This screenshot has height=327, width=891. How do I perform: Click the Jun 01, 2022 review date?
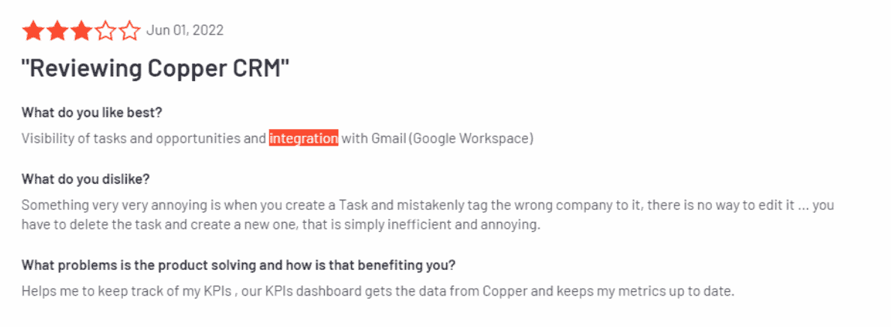click(x=184, y=30)
